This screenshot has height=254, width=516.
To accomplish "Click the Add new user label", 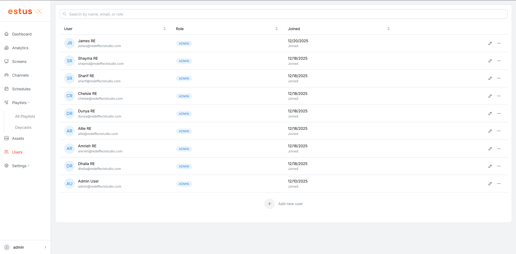I will 291,204.
